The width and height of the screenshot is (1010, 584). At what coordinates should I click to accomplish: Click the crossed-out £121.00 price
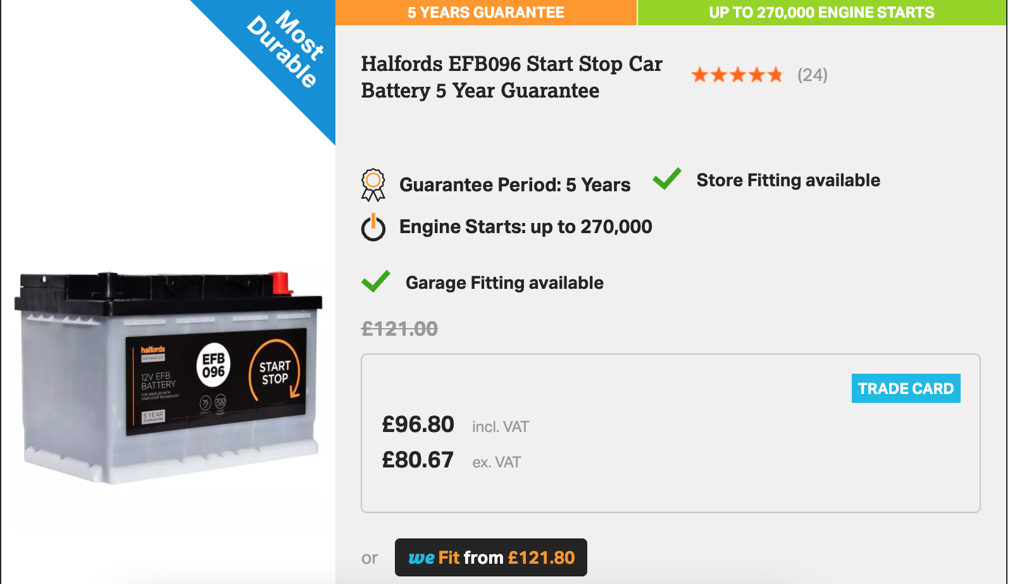[399, 329]
